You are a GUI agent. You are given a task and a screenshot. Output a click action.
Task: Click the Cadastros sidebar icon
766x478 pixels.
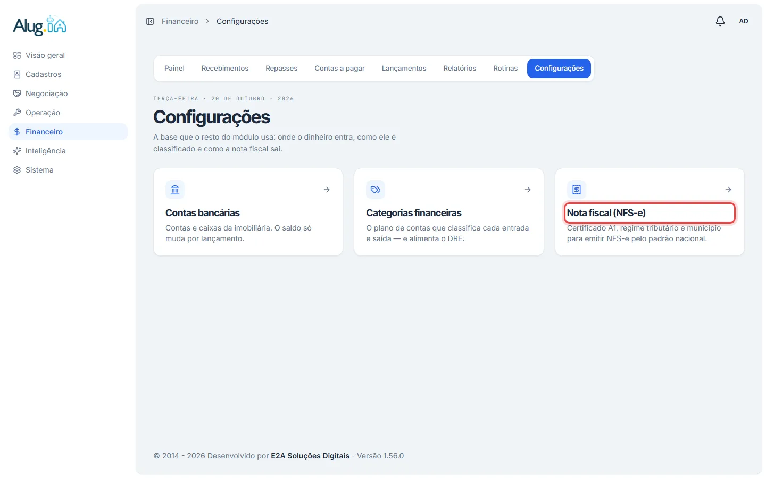(x=17, y=74)
